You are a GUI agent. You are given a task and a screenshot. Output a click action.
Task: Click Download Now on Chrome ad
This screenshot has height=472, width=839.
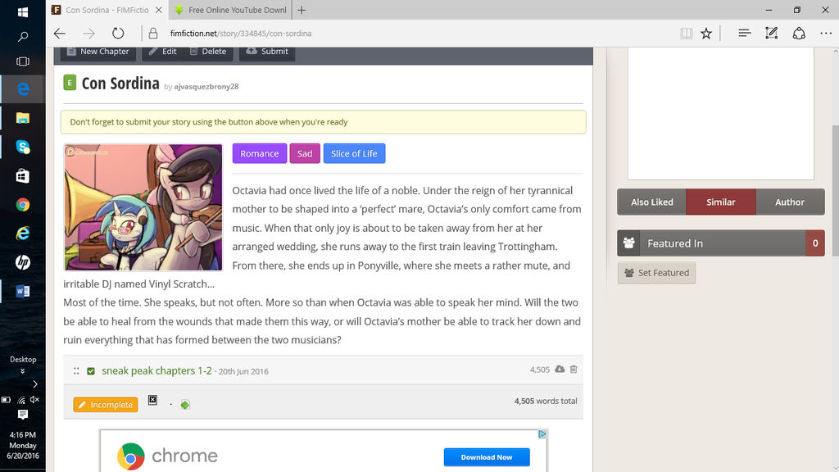click(487, 457)
